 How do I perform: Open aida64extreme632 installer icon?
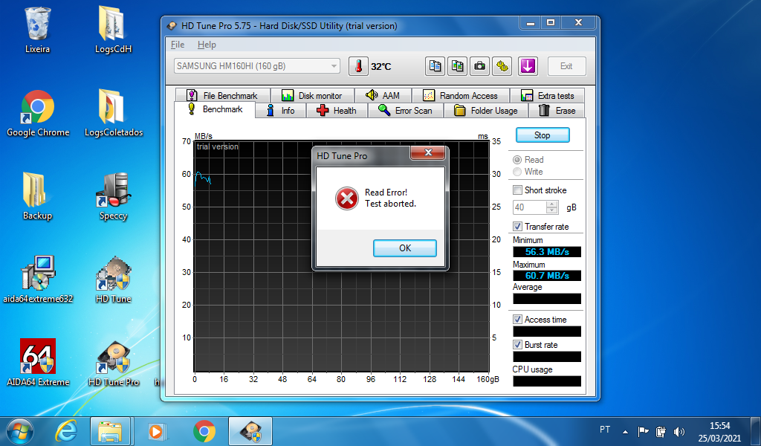coord(38,280)
